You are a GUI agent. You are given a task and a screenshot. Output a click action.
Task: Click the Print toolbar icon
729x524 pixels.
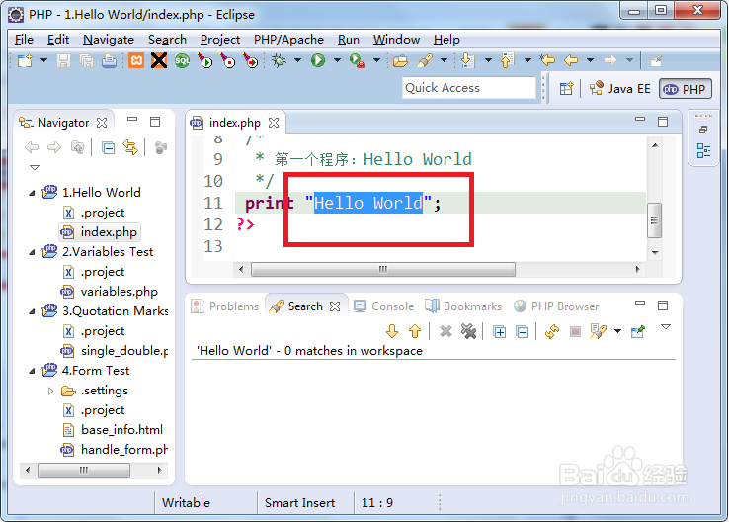point(110,60)
